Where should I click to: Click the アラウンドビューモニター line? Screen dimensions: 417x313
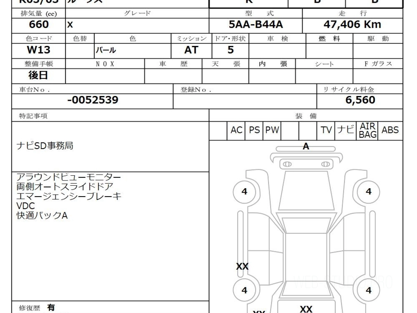(x=68, y=178)
